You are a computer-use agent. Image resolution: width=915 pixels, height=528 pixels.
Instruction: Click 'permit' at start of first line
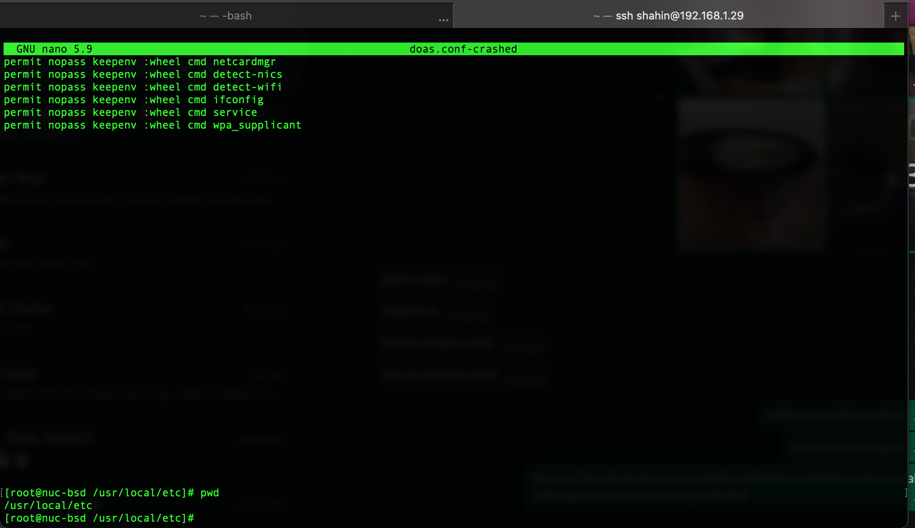(x=23, y=62)
